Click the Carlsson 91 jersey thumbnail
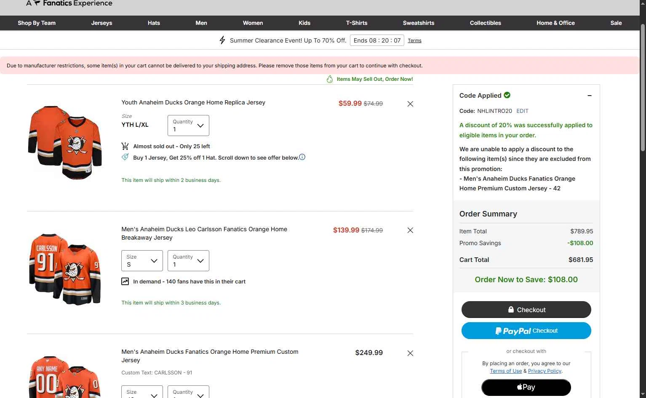 tap(65, 269)
